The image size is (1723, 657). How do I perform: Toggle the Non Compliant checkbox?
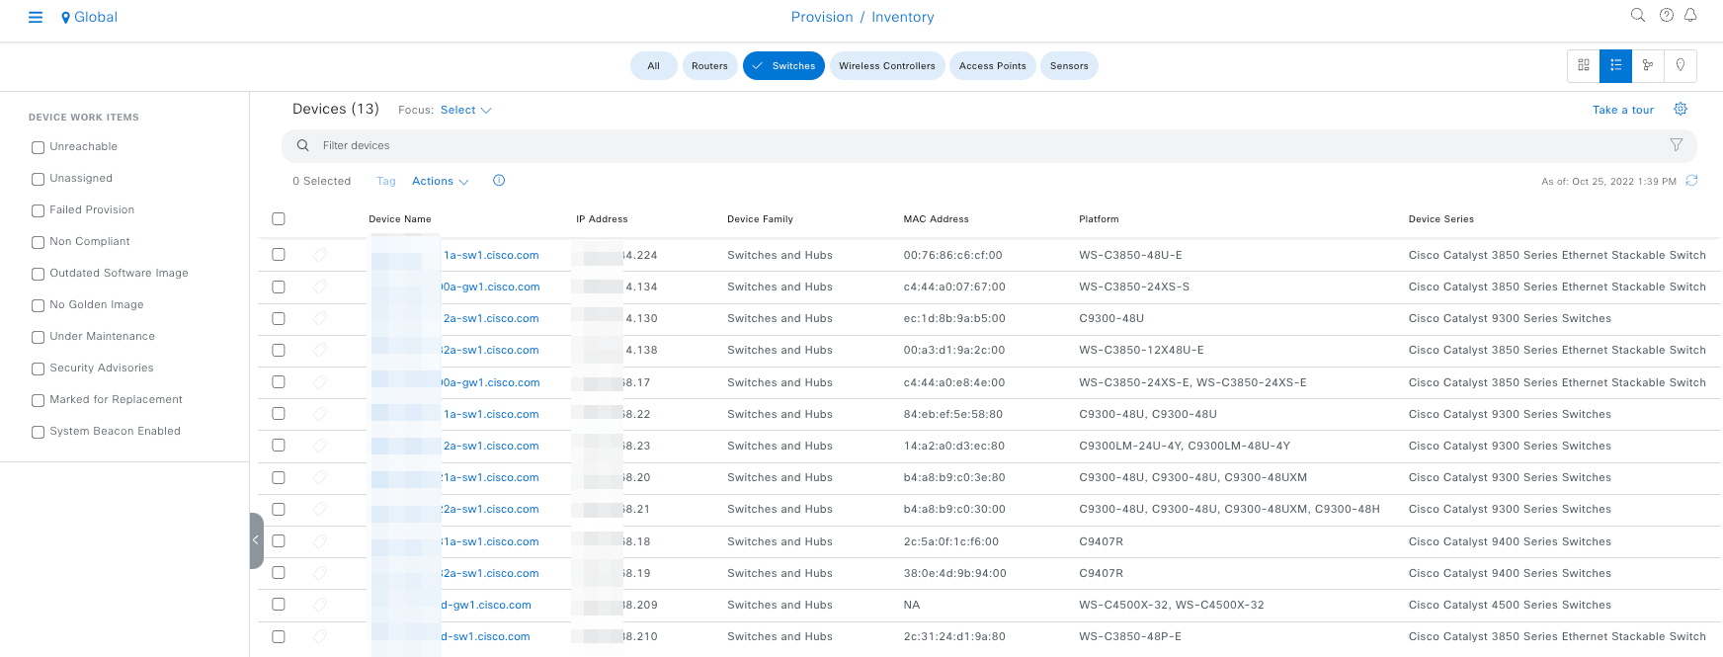(38, 242)
